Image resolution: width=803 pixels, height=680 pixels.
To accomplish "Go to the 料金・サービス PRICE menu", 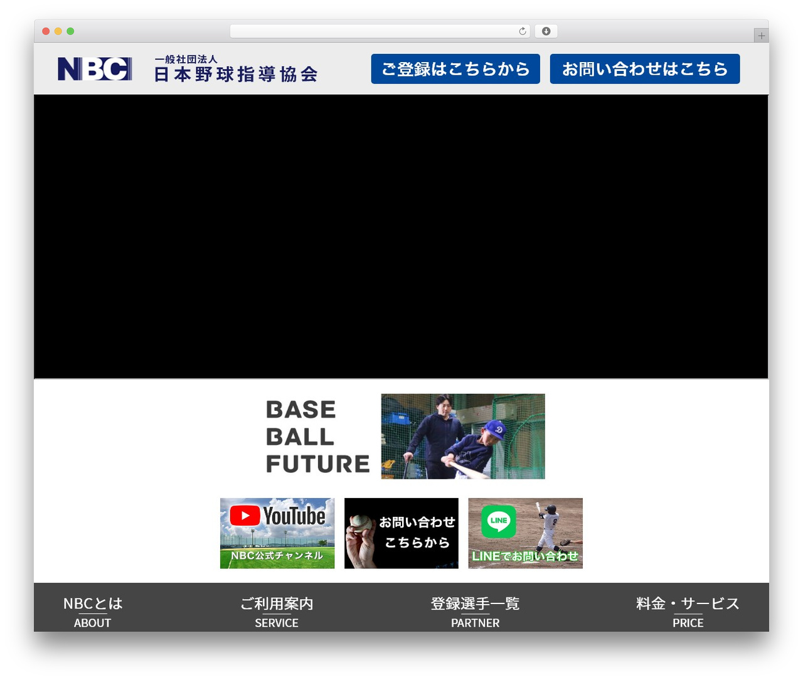I will (688, 612).
